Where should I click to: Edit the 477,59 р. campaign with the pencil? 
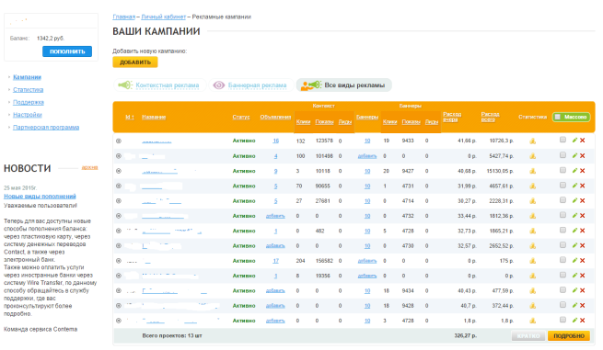tap(574, 290)
